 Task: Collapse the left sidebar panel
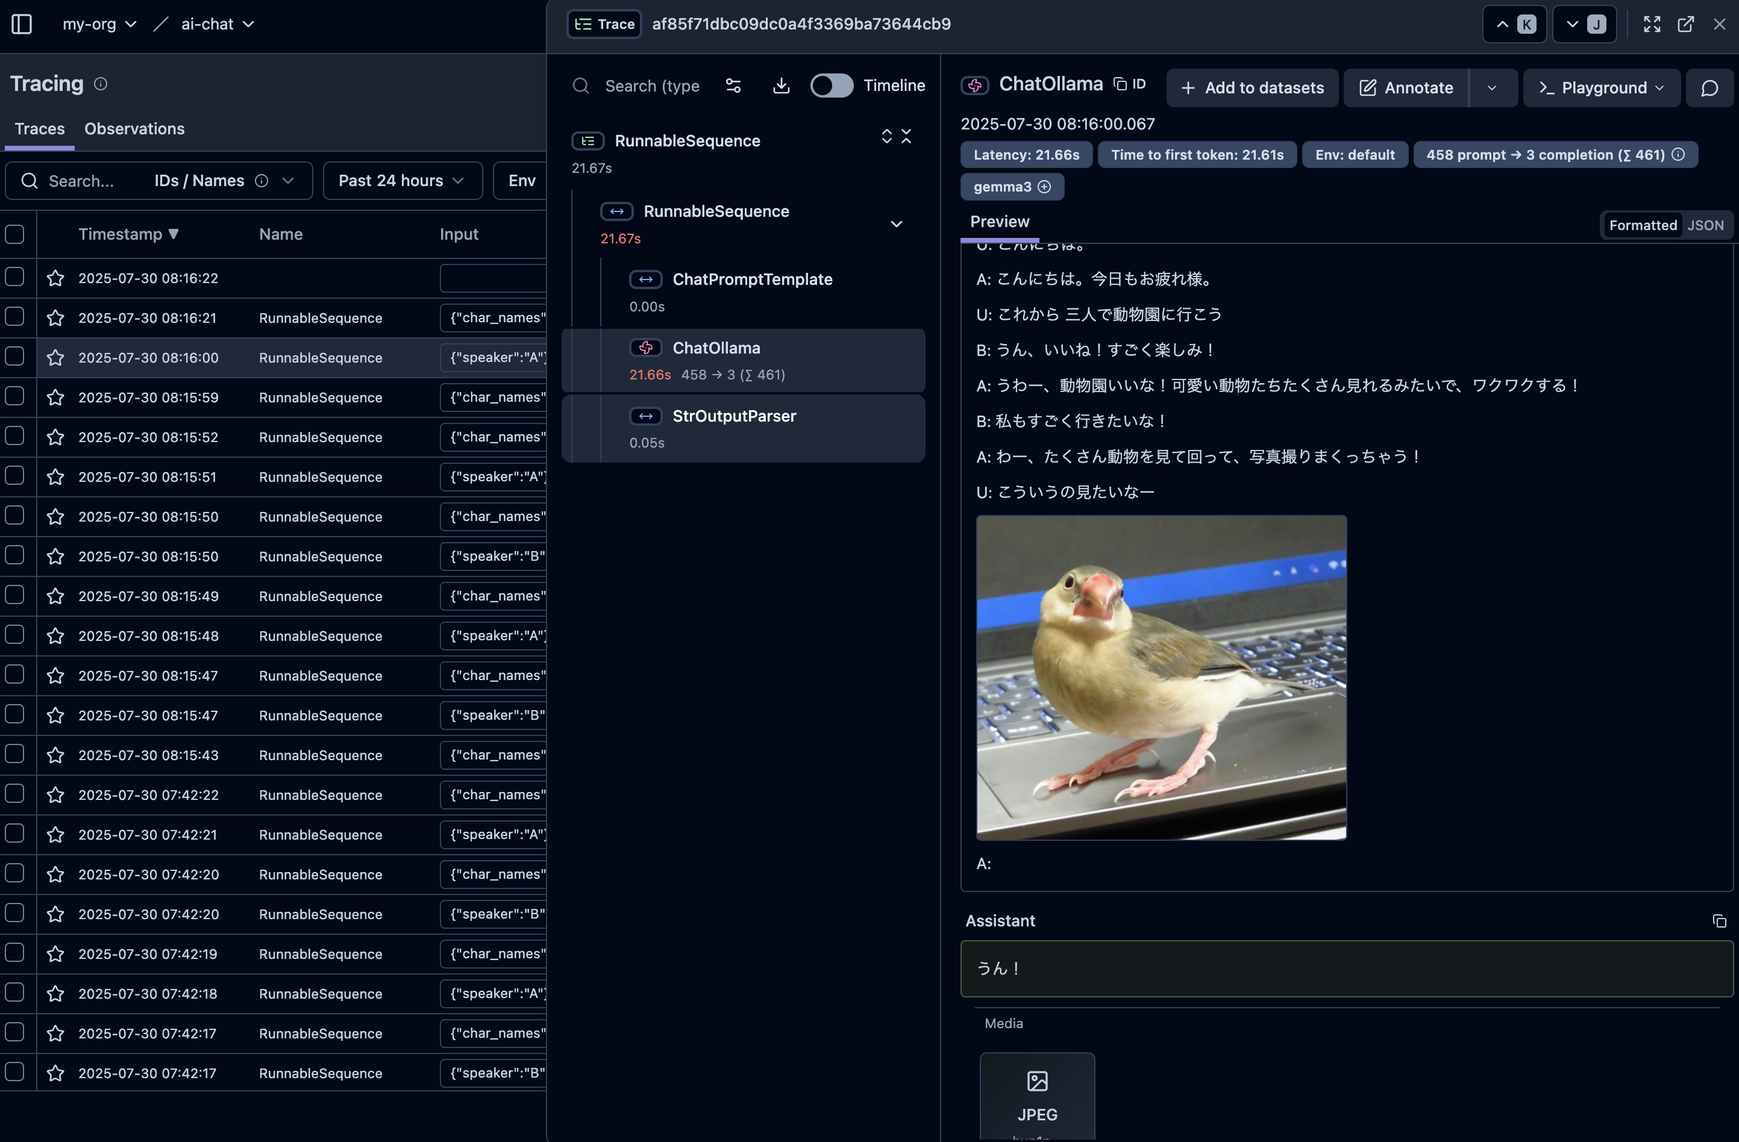tap(22, 24)
